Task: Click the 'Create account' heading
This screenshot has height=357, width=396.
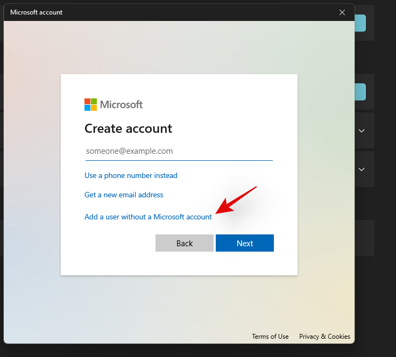Action: 128,128
